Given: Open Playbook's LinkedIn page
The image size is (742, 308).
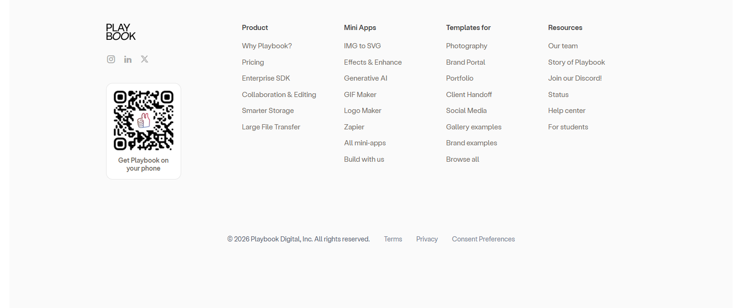Looking at the screenshot, I should [x=128, y=59].
